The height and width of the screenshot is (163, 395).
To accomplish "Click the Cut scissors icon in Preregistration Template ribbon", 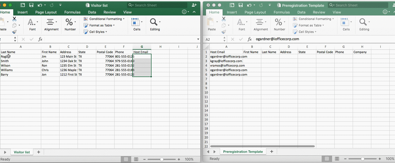I will tap(224, 19).
